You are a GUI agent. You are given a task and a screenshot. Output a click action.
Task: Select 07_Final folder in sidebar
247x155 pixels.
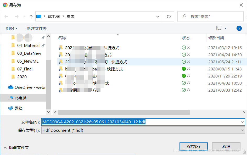25,69
